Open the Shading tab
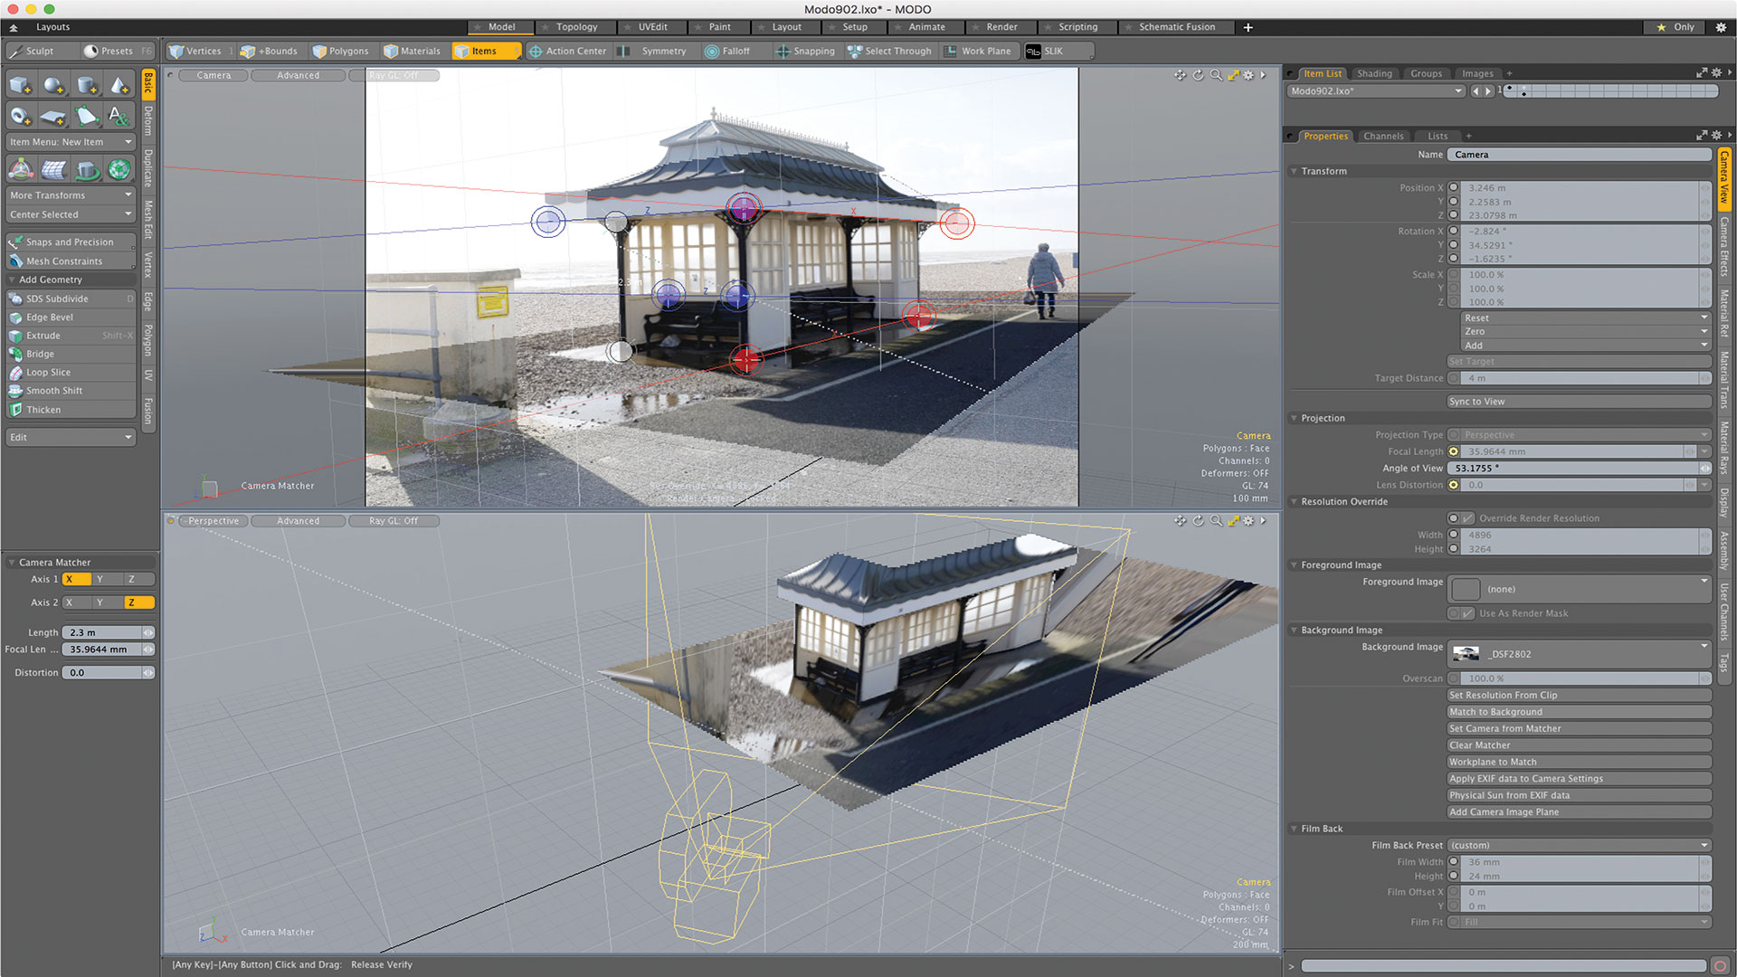The image size is (1737, 977). click(1374, 73)
